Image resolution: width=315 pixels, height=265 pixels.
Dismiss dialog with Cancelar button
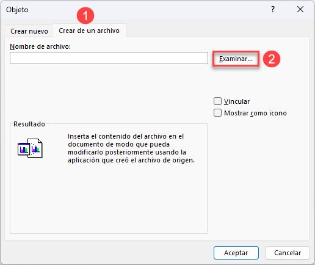[x=288, y=253]
